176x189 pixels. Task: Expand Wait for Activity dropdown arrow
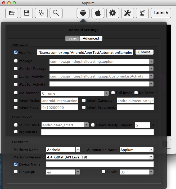point(151,84)
